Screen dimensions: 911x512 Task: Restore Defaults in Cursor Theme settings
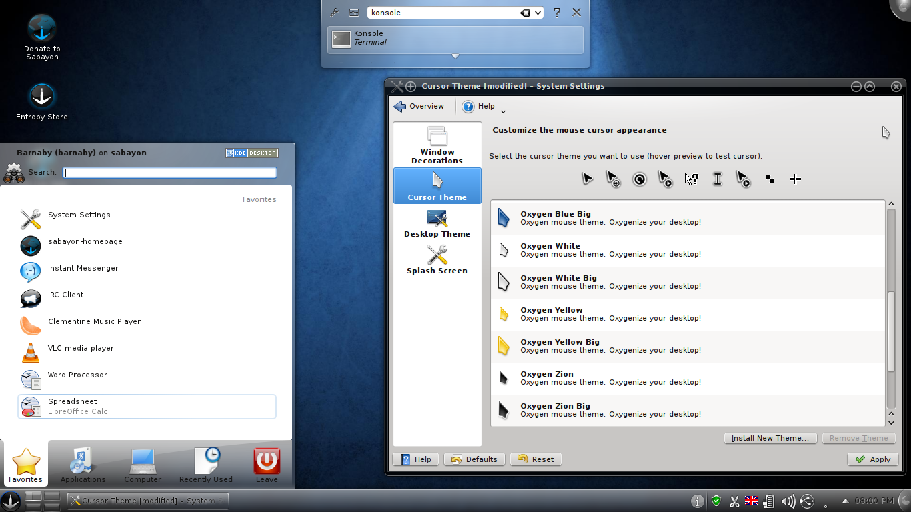tap(474, 459)
